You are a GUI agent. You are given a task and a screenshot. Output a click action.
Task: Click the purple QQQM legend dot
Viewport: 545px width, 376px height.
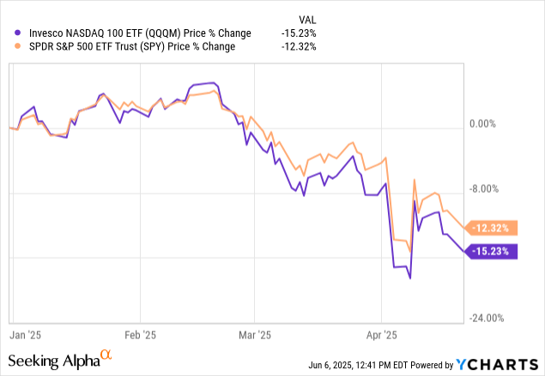(9, 33)
